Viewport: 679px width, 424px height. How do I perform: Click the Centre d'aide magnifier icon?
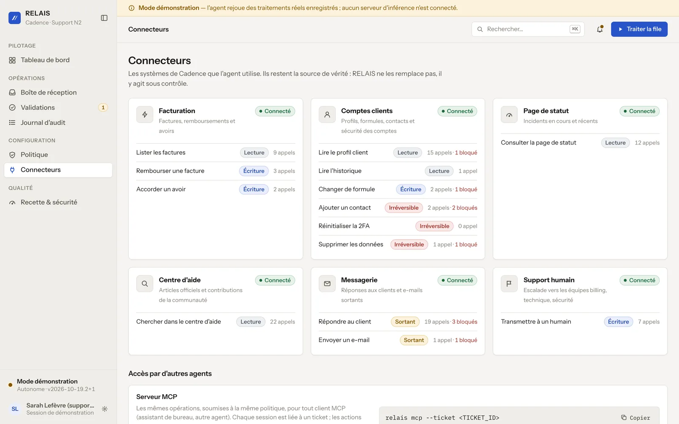(x=145, y=284)
